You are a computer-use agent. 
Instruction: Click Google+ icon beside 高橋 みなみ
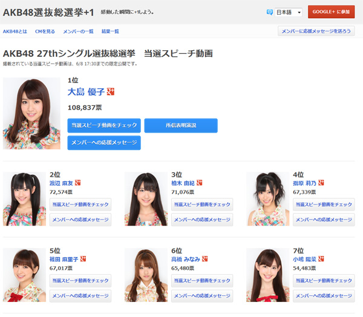(x=204, y=259)
